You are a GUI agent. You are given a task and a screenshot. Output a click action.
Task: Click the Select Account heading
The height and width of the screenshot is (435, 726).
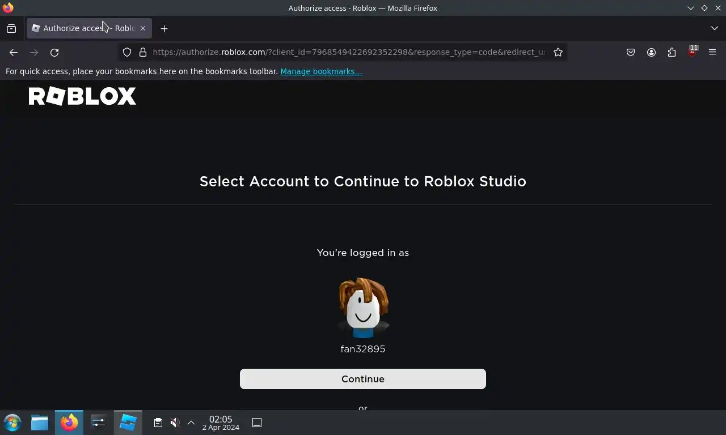pos(363,181)
